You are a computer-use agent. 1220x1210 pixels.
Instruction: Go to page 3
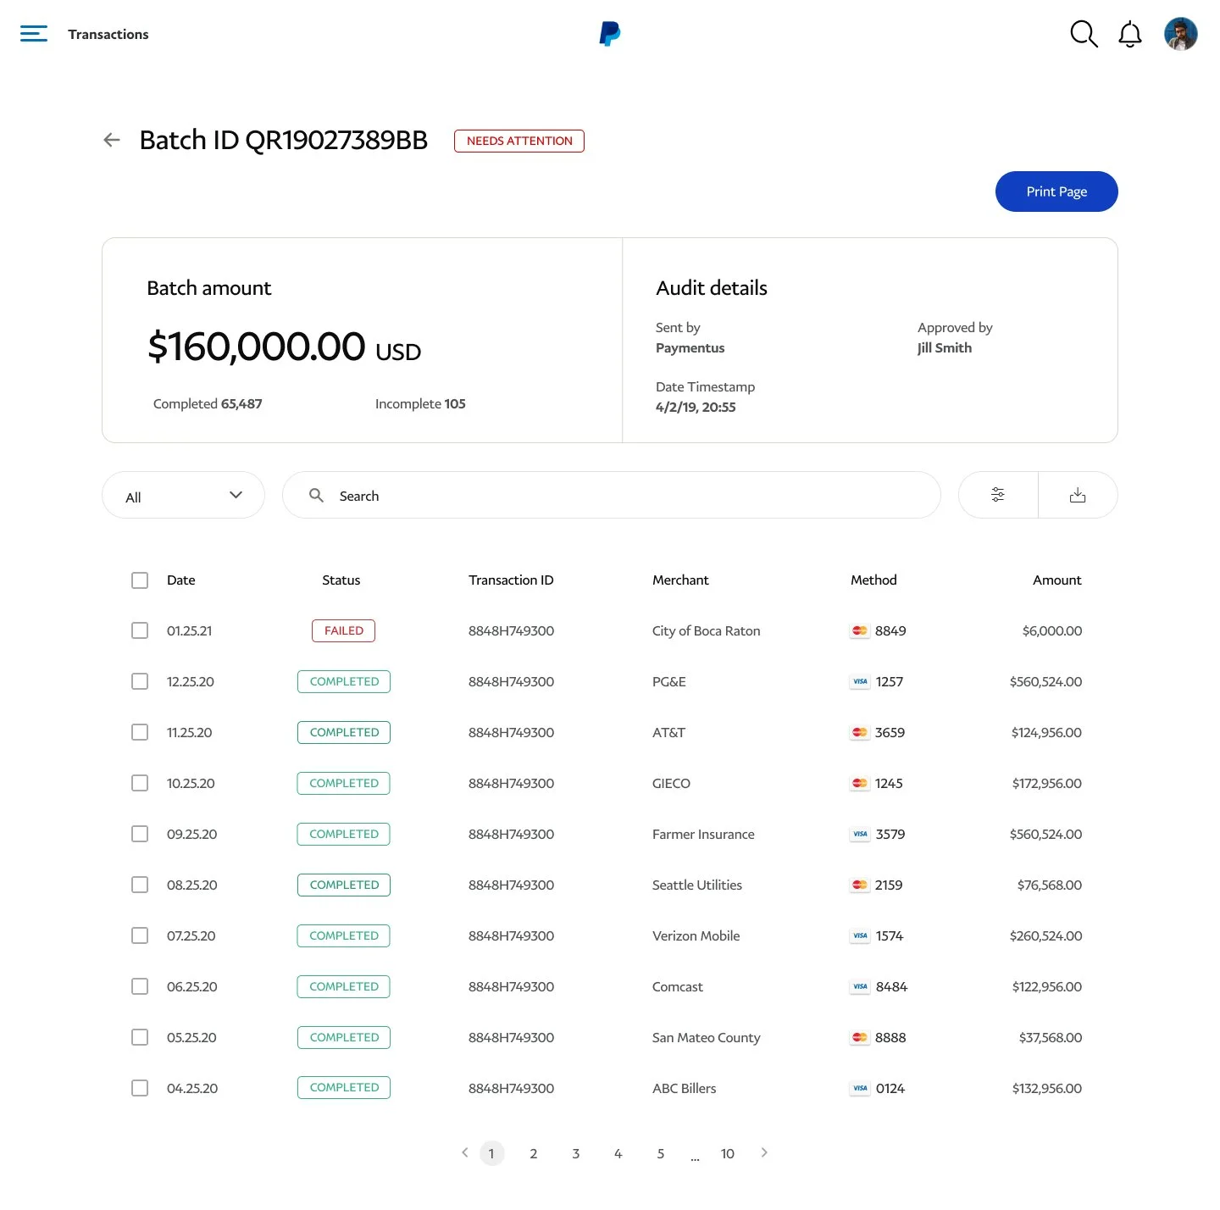576,1153
